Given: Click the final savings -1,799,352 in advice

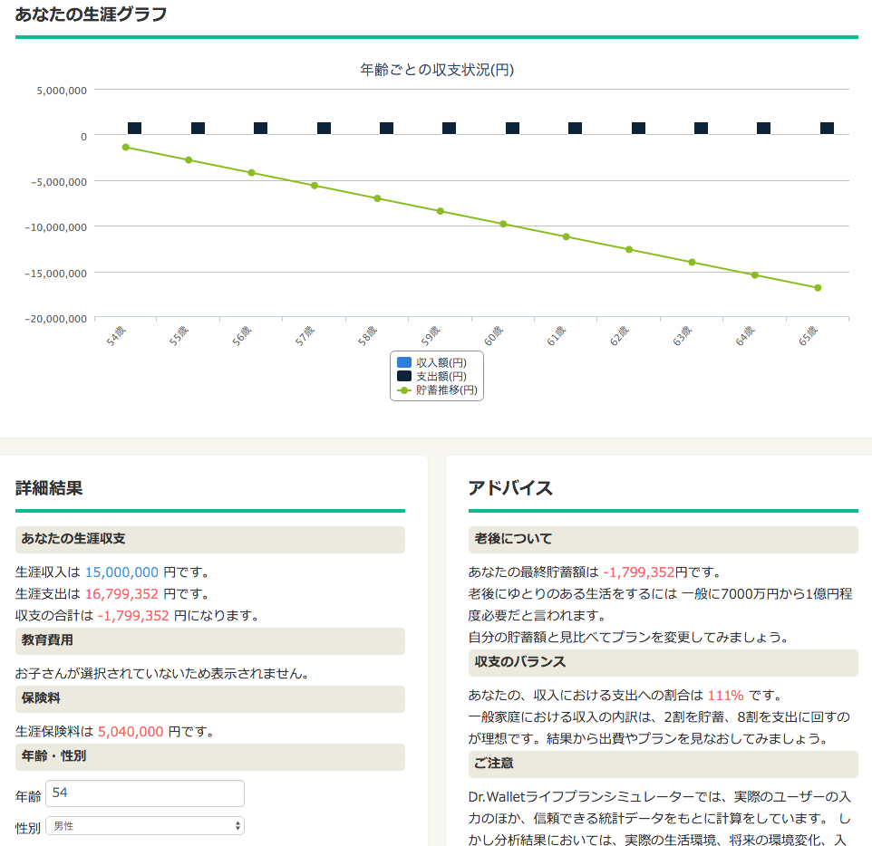Looking at the screenshot, I should (639, 572).
